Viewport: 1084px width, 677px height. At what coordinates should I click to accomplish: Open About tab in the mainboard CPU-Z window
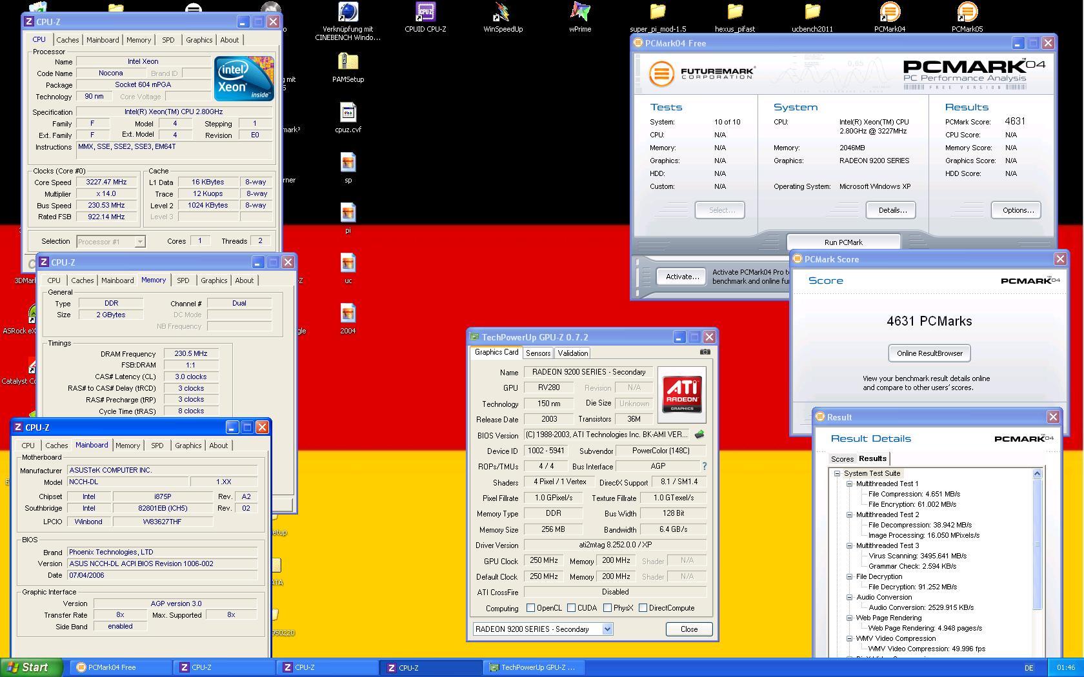pyautogui.click(x=219, y=446)
